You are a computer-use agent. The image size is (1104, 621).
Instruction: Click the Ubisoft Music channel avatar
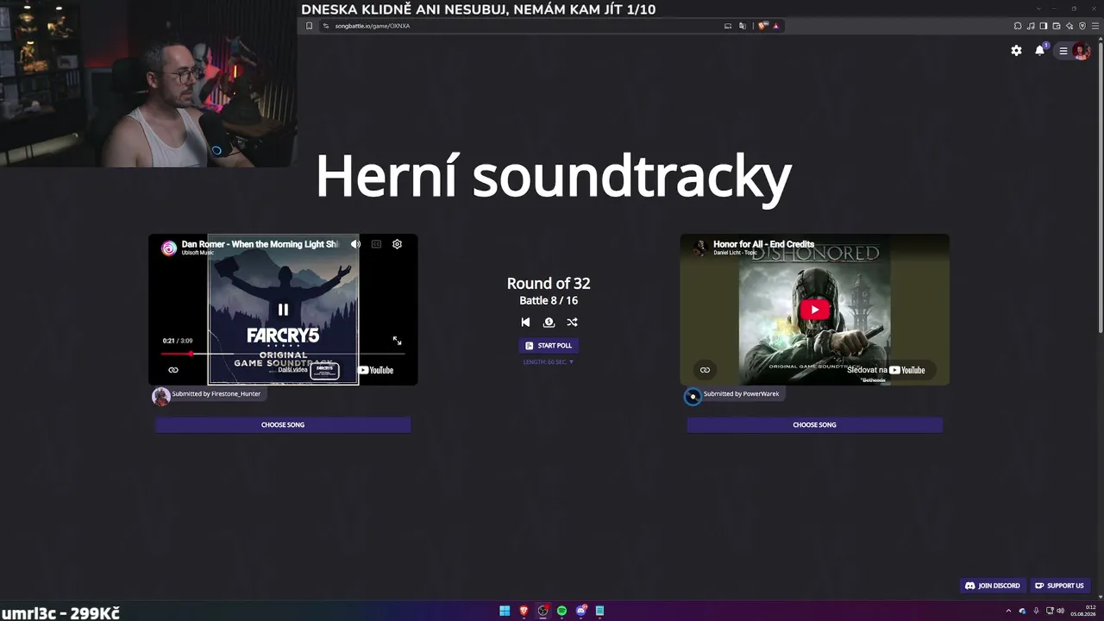(x=169, y=248)
